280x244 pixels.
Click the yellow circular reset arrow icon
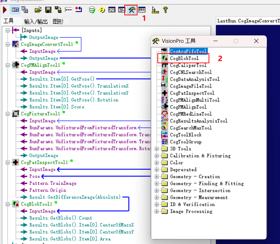(102, 10)
